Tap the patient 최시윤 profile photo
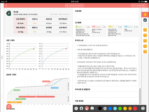 tap(9, 13)
